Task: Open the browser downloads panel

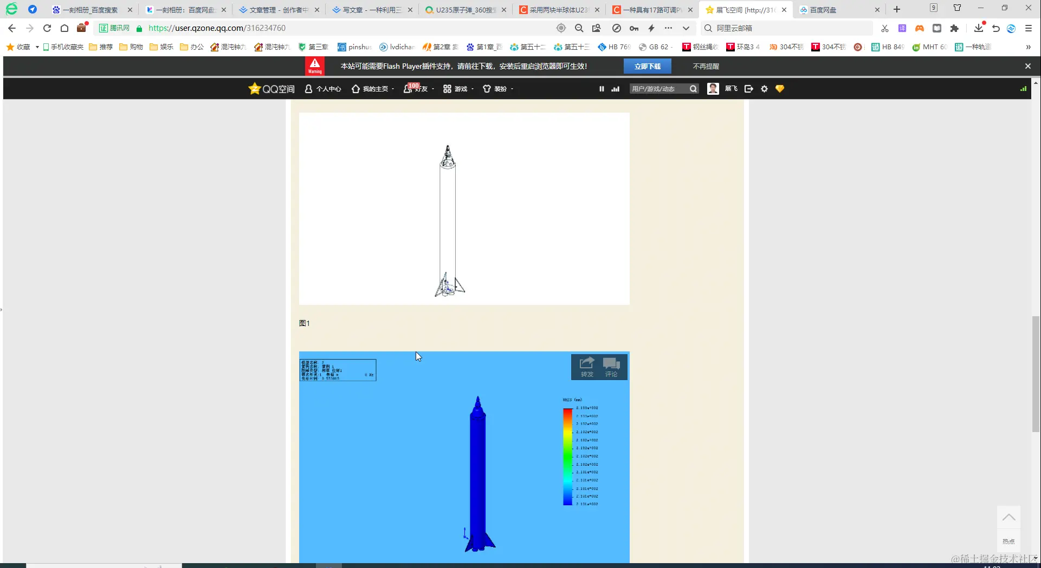Action: click(979, 28)
